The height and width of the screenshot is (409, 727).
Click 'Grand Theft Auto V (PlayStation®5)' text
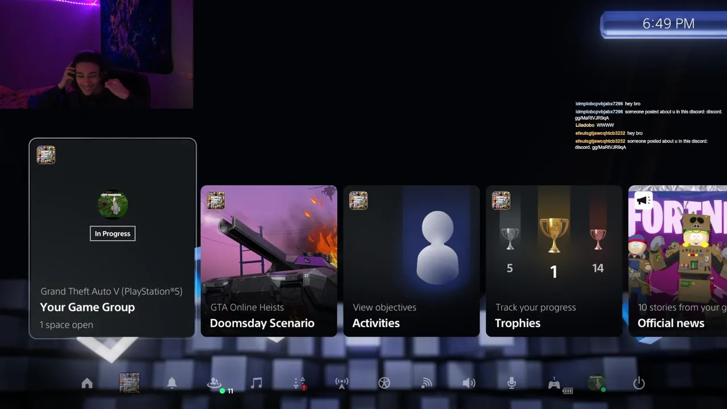(111, 291)
